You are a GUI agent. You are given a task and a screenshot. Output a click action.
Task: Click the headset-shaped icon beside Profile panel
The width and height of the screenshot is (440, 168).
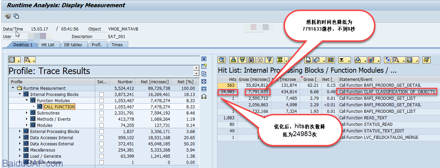click(x=204, y=97)
